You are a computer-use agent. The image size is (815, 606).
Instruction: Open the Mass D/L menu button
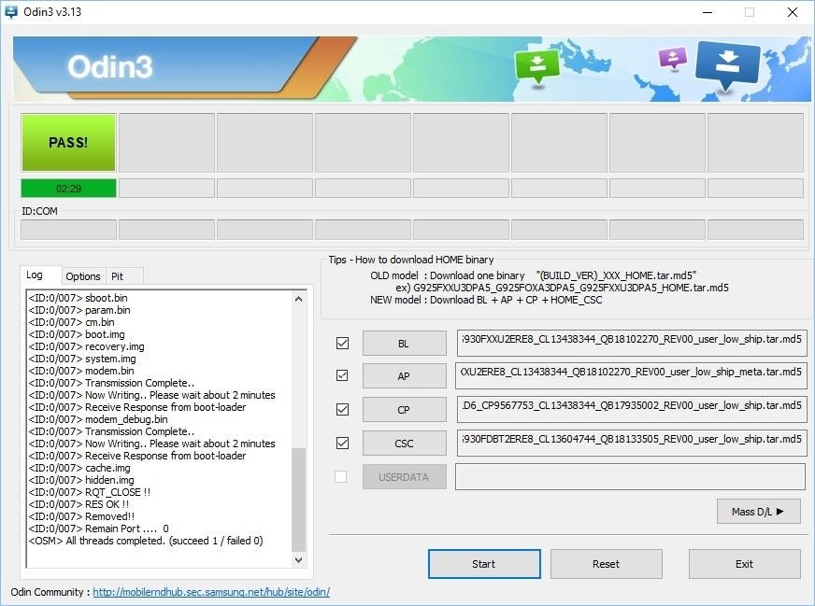click(758, 512)
